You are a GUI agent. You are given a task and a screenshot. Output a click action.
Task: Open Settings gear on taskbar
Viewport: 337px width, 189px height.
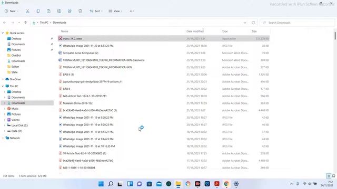point(236,184)
